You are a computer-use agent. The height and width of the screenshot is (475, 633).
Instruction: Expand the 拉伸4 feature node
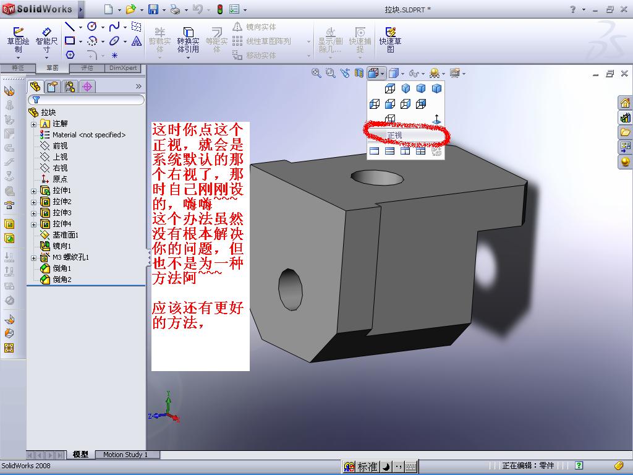coord(34,224)
